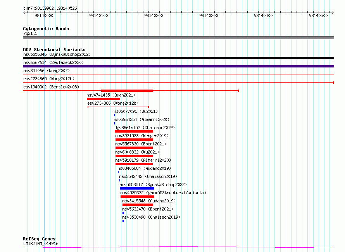
Task: Click the esv2734865 (Wong2012b) variant label
Action: (49, 79)
